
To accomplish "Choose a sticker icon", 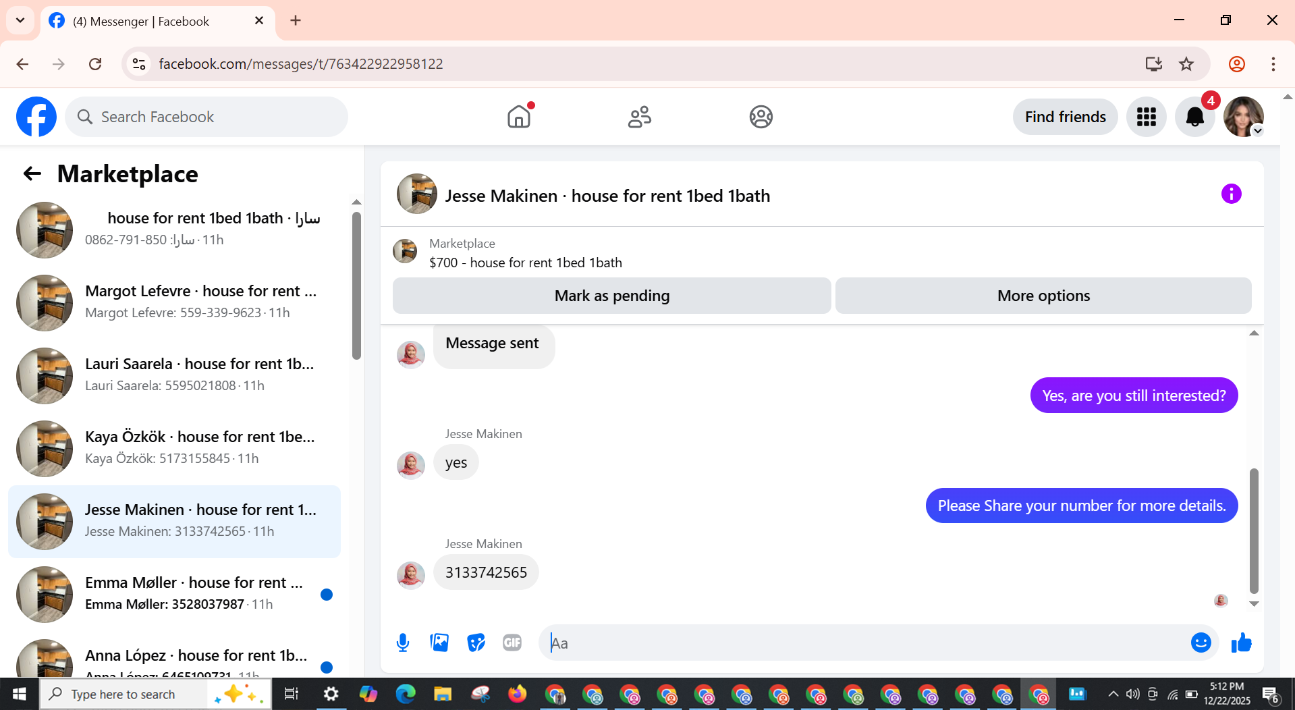I will click(x=476, y=643).
